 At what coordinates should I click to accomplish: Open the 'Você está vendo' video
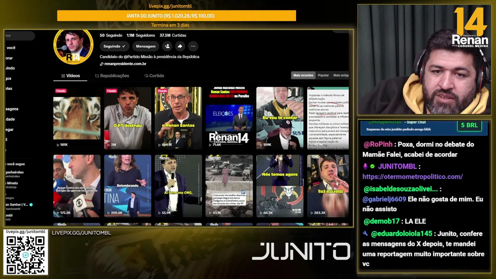[x=328, y=186]
